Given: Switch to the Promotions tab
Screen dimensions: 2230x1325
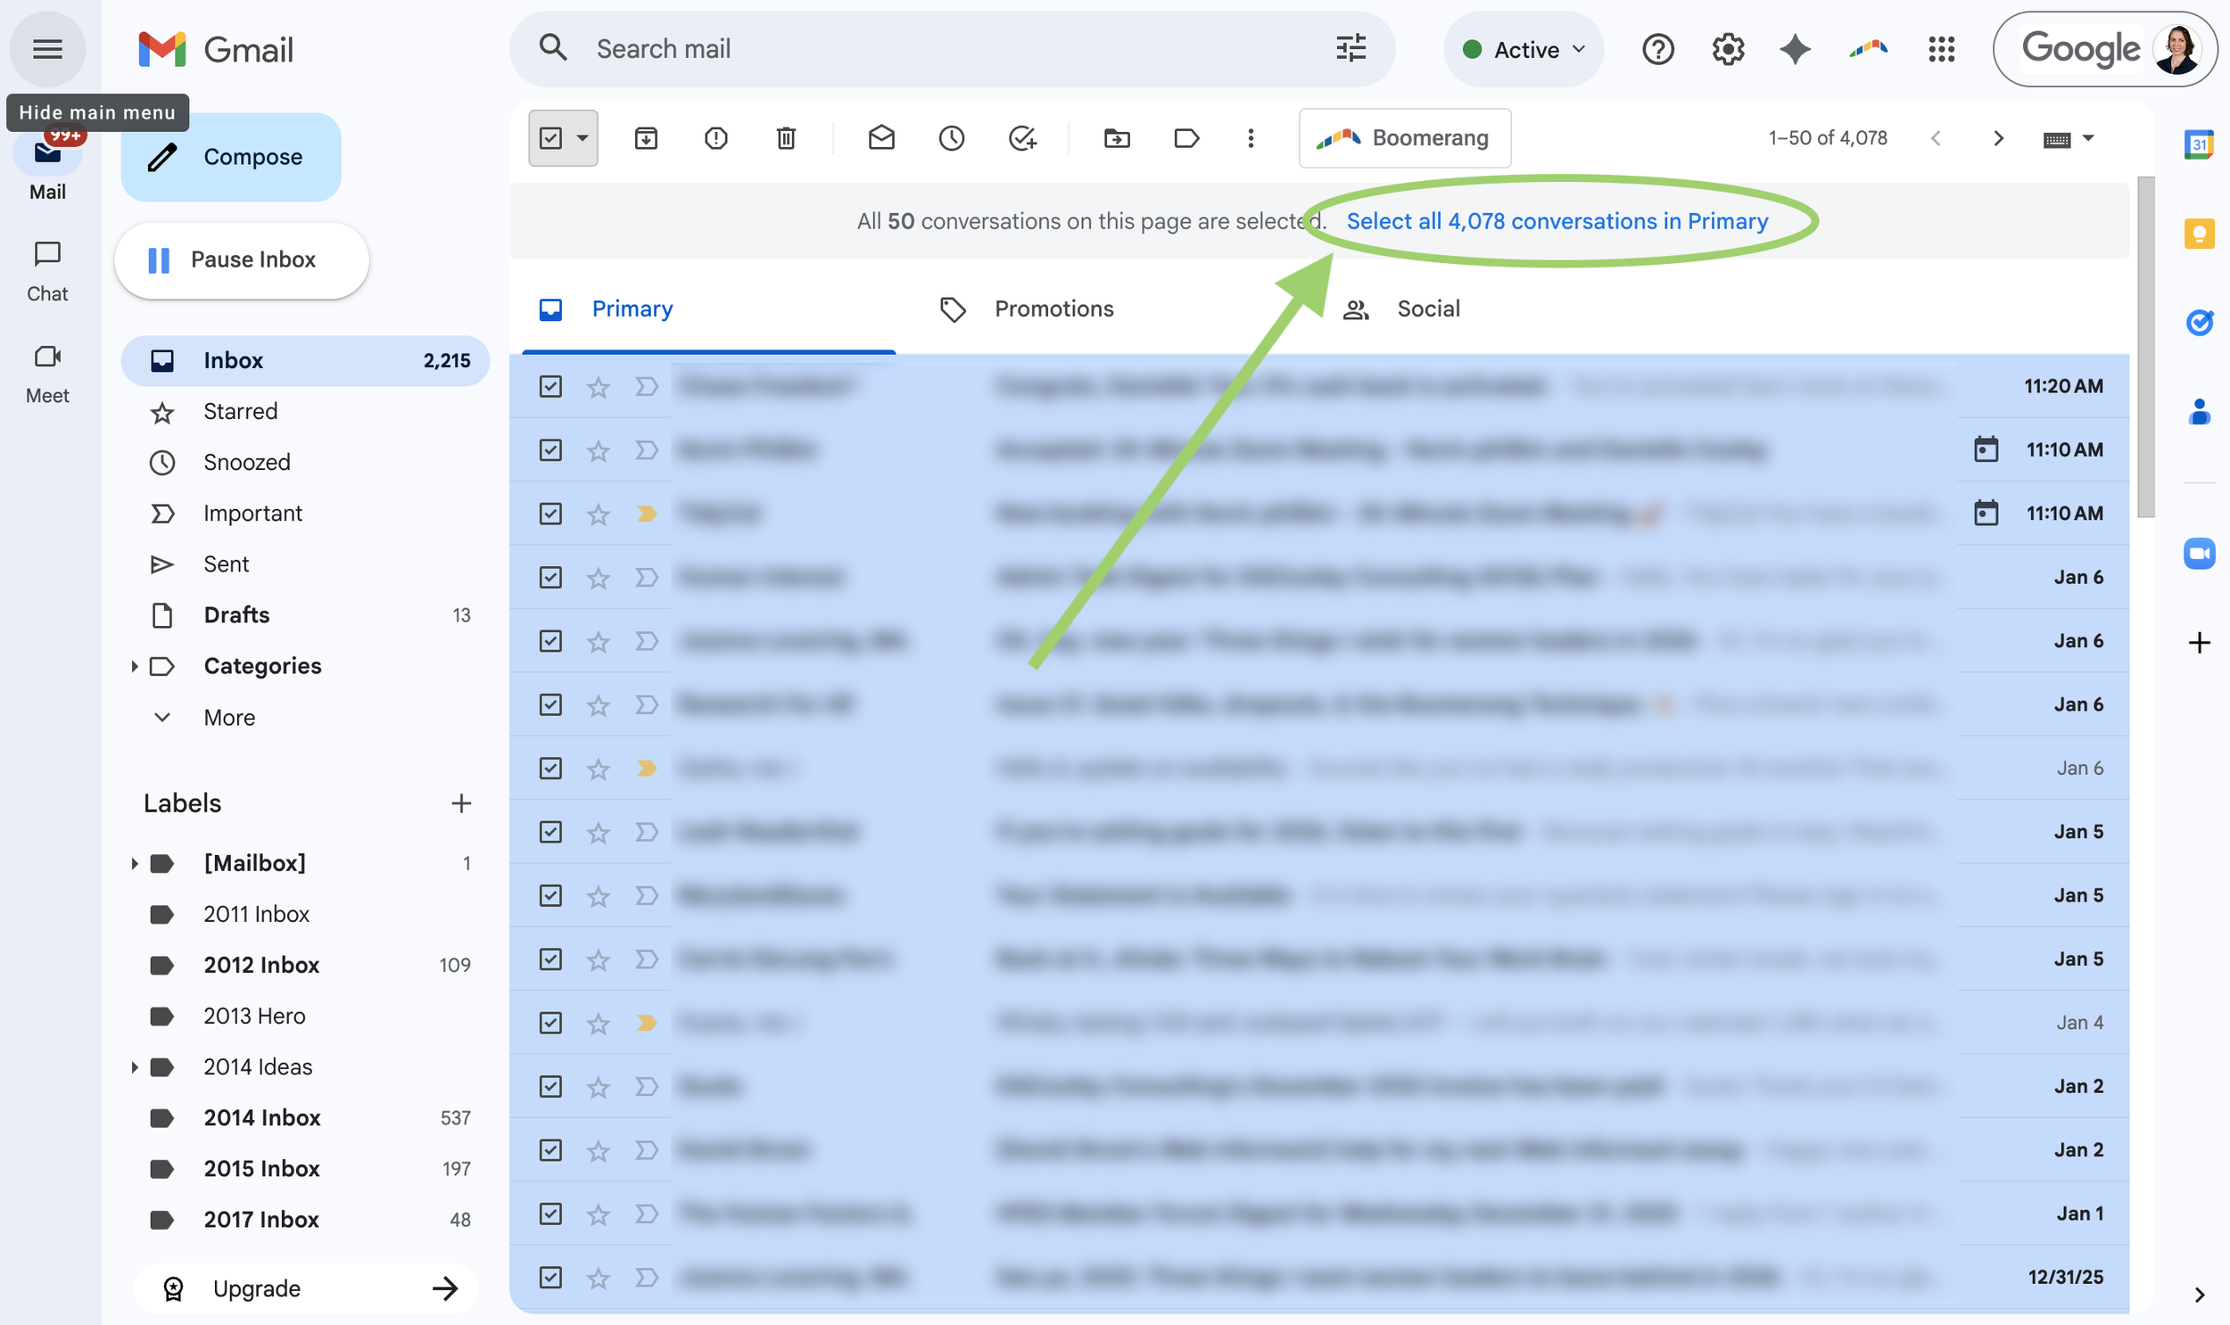Looking at the screenshot, I should click(x=1053, y=308).
